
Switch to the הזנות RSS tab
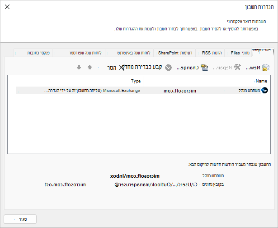click(x=210, y=53)
